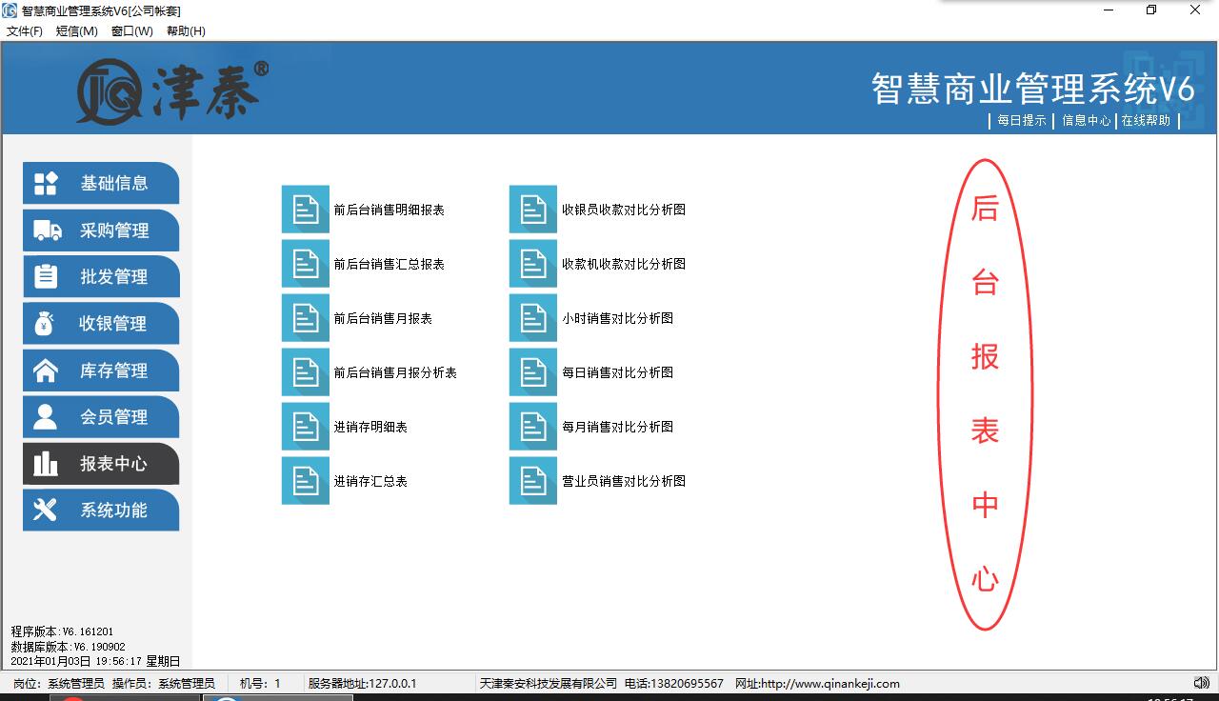Screen dimensions: 1219x701
Task: Open the 前后台销售明细报表 report icon
Action: [305, 210]
